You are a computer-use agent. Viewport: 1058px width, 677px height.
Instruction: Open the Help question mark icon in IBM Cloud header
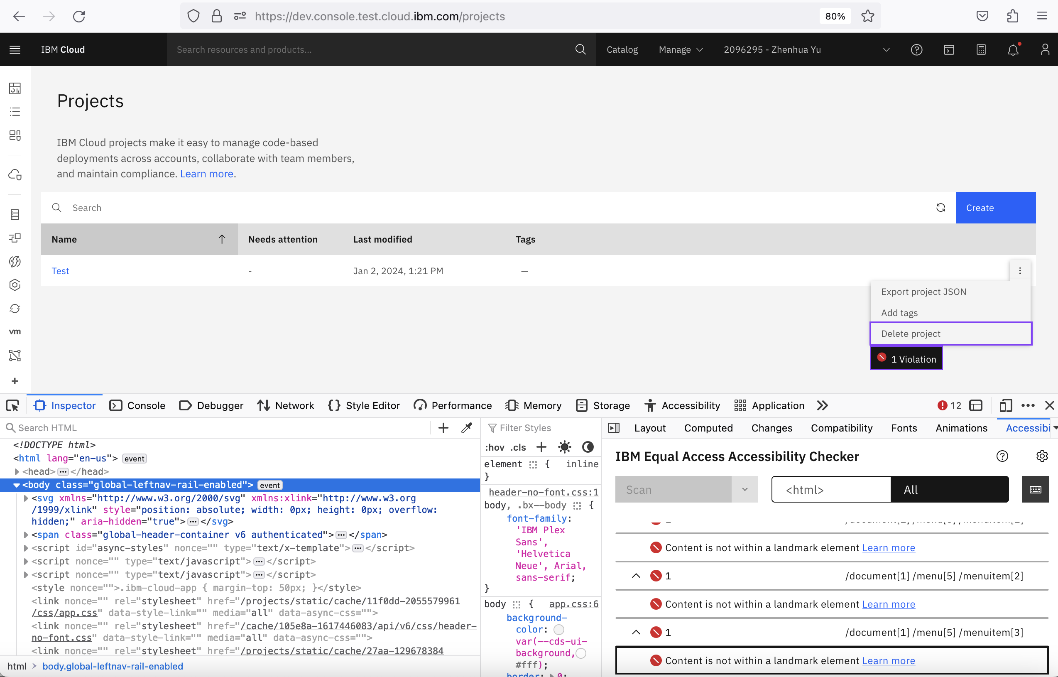[916, 50]
